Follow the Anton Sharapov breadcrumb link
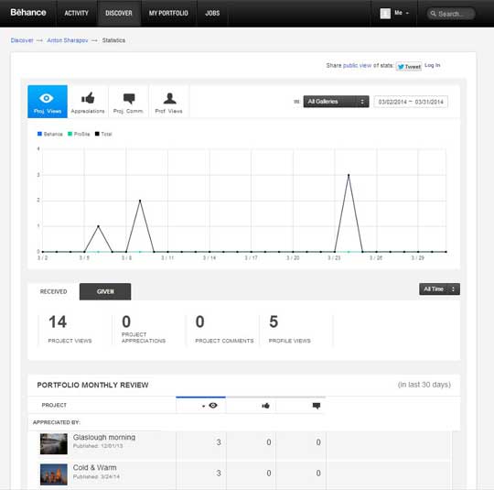The width and height of the screenshot is (494, 490). coord(68,40)
